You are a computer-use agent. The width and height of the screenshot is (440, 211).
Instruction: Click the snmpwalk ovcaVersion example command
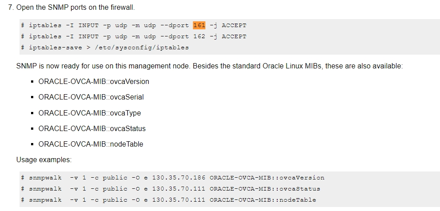coord(173,178)
